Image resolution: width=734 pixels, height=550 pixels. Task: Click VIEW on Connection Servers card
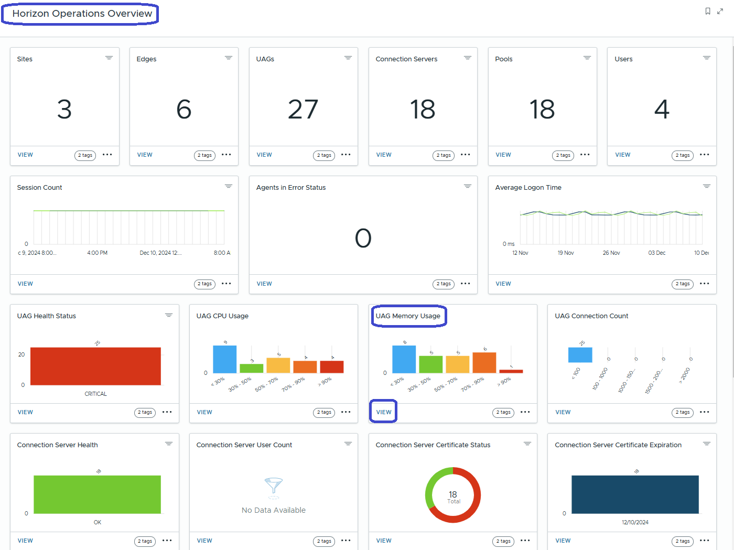coord(384,155)
